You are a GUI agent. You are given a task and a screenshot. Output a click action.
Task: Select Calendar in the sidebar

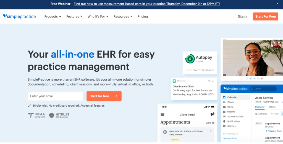(x=236, y=97)
